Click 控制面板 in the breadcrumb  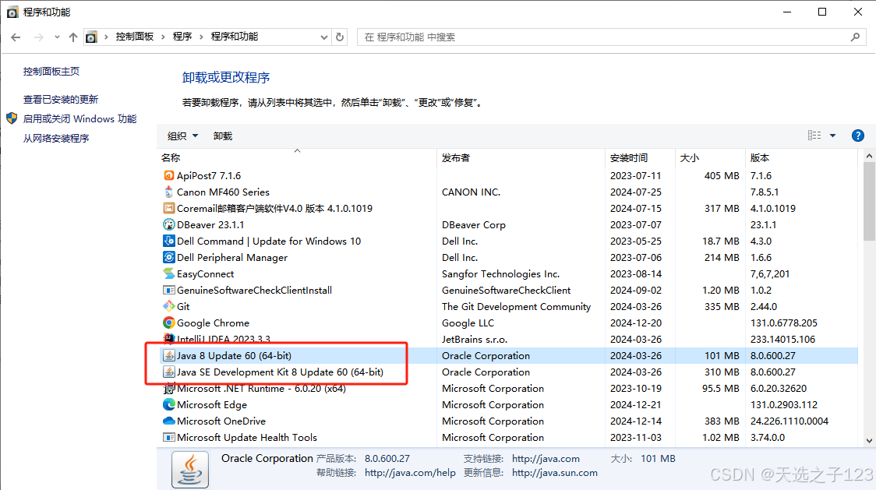click(x=135, y=37)
